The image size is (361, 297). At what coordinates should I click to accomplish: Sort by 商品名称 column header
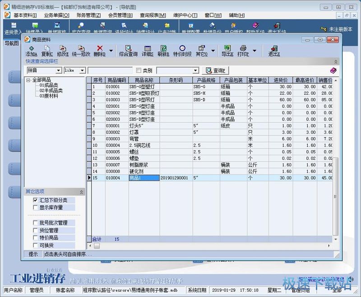(144, 80)
